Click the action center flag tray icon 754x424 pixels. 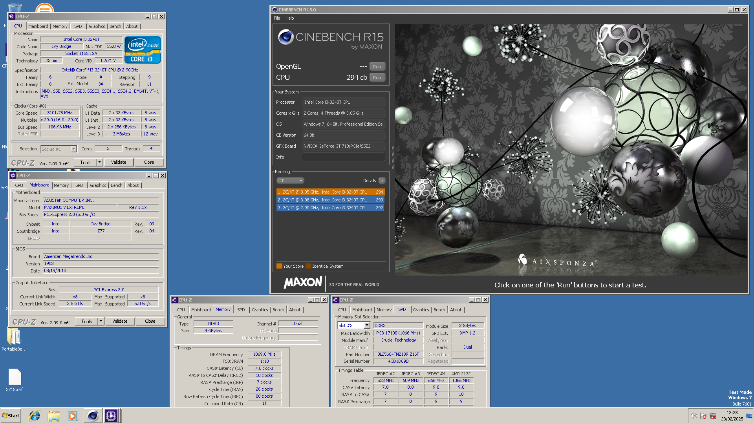tap(703, 416)
